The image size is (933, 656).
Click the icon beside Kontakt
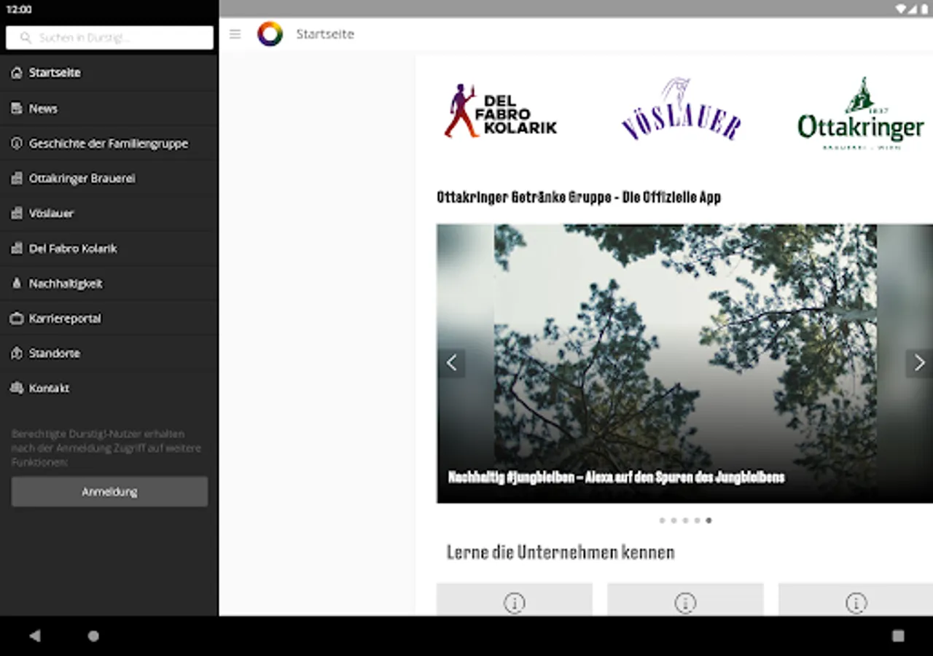point(17,388)
